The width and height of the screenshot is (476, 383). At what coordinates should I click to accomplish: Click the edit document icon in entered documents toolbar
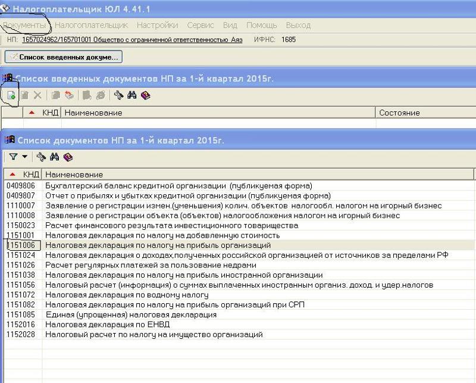25,95
